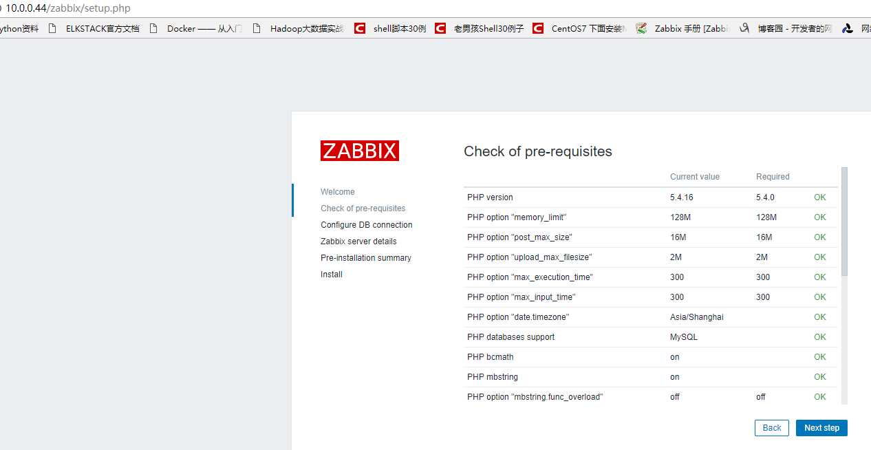Click the CentOS7 下面安装 bookmark icon

pos(538,28)
